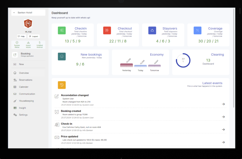Click the Booking change application icon
Image resolution: width=242 pixels, height=159 pixels.
[15, 55]
